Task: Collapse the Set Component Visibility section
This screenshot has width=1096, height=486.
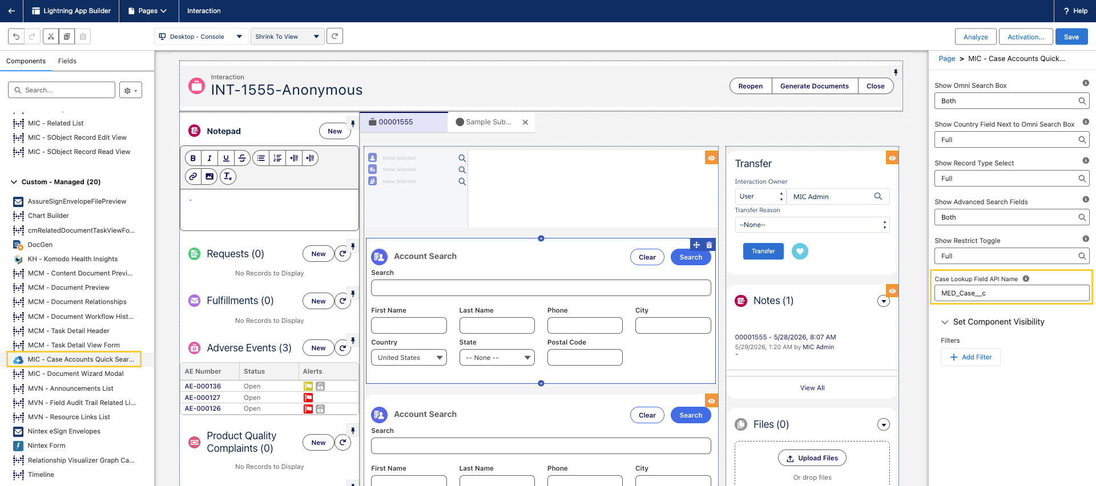Action: 945,322
